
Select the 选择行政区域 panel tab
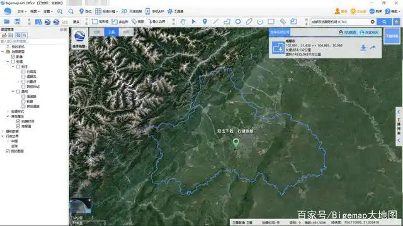(x=280, y=32)
